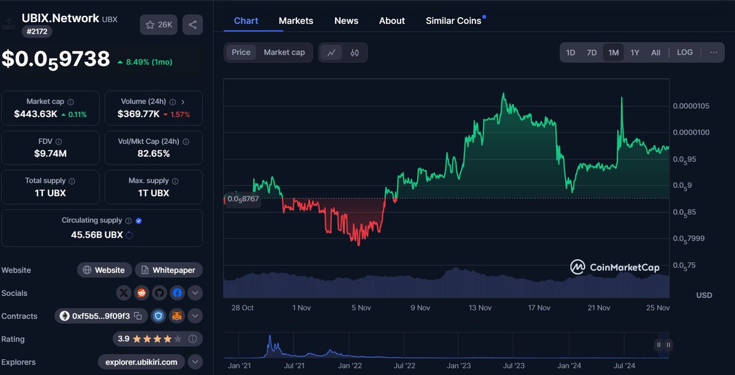Click the Volume (24h) info icon
Viewport: 735px width, 375px height.
(172, 102)
